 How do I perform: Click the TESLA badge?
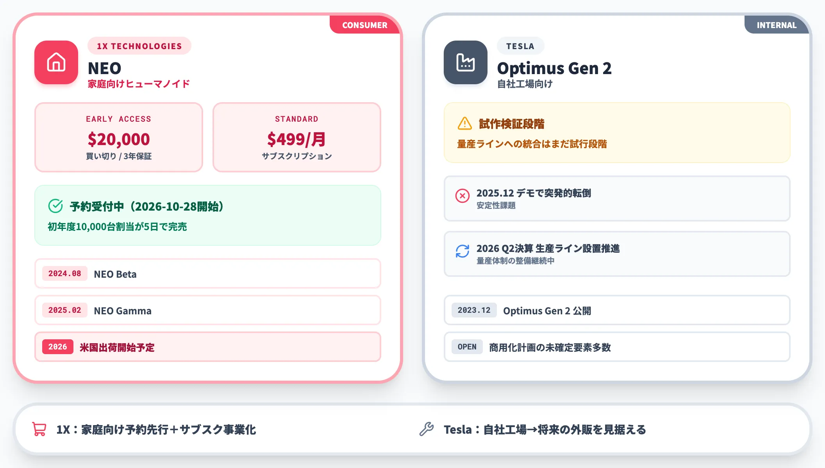point(520,46)
